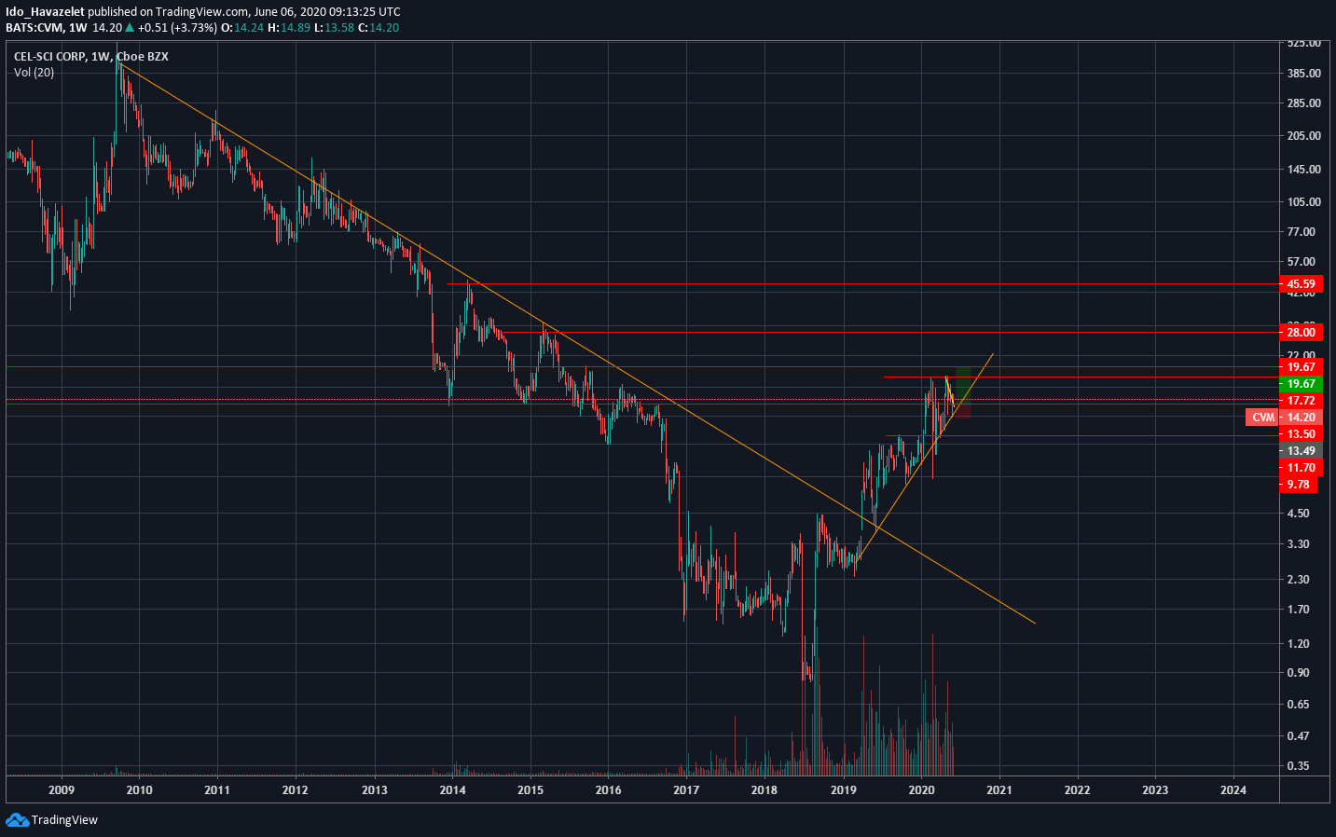
Task: Click the 2009 year on the time axis
Action: 62,790
